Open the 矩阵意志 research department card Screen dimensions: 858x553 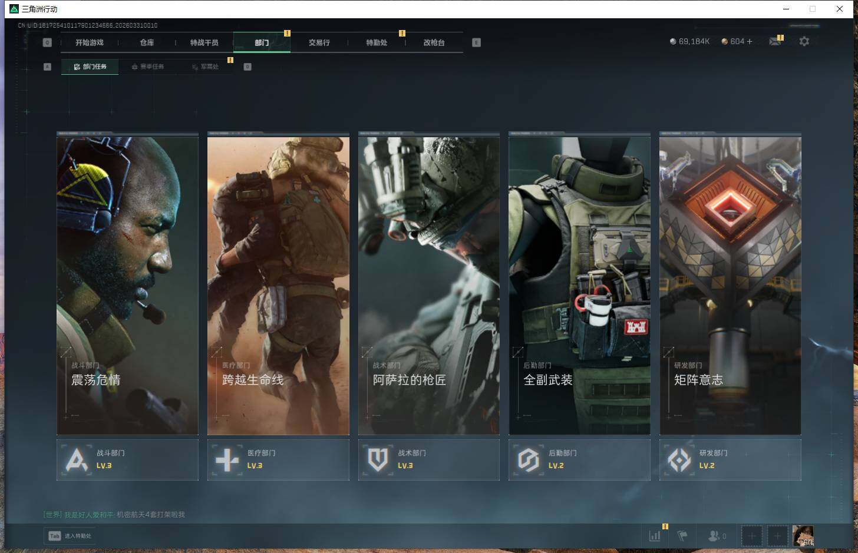tap(730, 286)
